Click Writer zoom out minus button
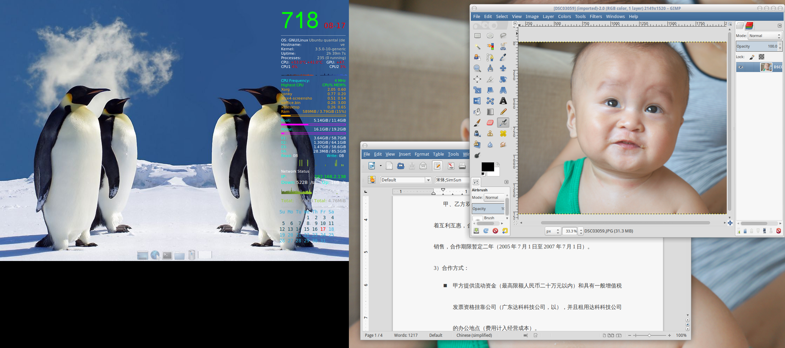Screen dimensions: 785x348 (x=630, y=335)
